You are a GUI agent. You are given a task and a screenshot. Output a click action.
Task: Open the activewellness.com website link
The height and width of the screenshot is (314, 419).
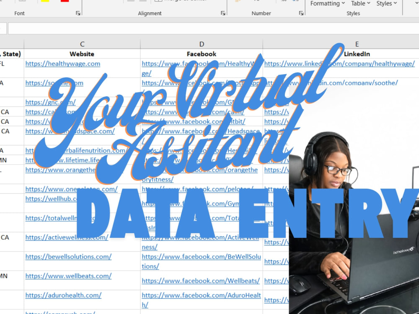tap(67, 237)
